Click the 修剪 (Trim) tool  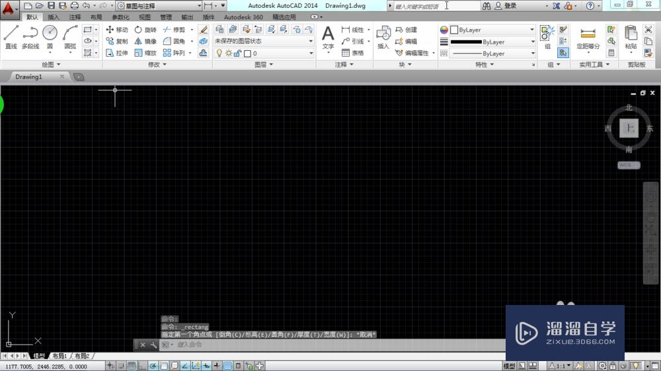[x=174, y=30]
